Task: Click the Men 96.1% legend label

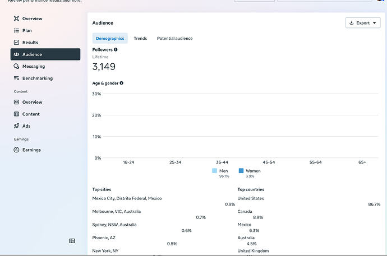Action: click(224, 173)
